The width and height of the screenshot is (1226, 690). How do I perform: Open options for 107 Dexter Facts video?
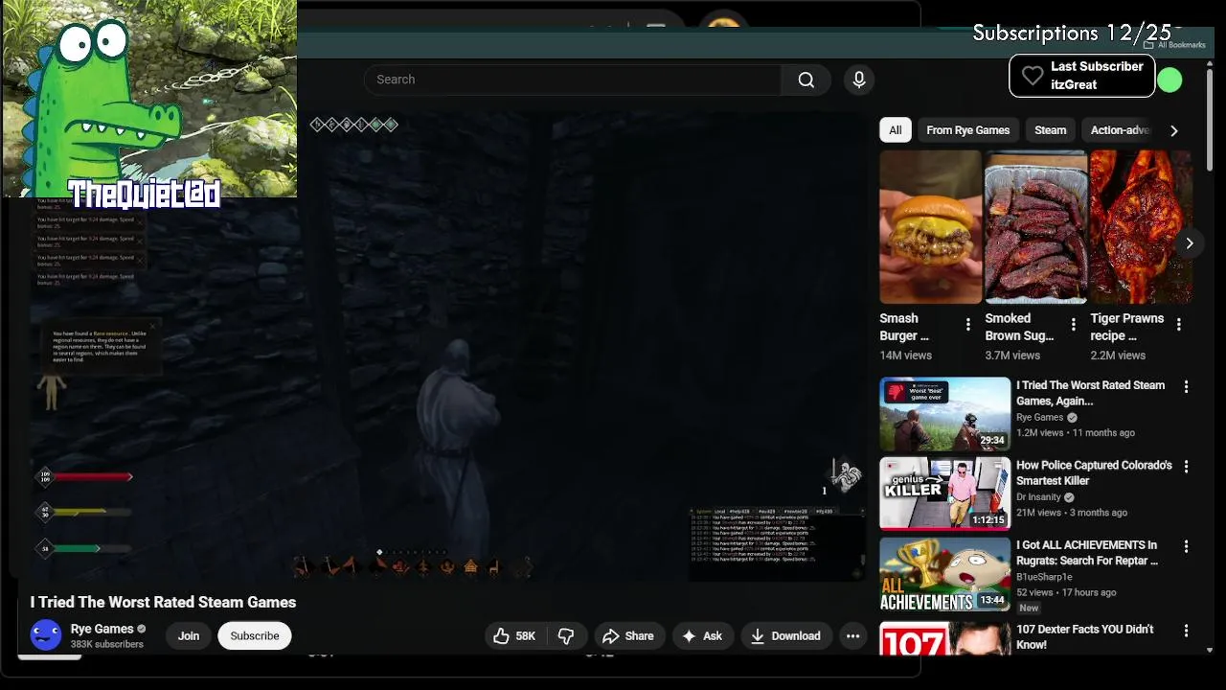(x=1186, y=631)
